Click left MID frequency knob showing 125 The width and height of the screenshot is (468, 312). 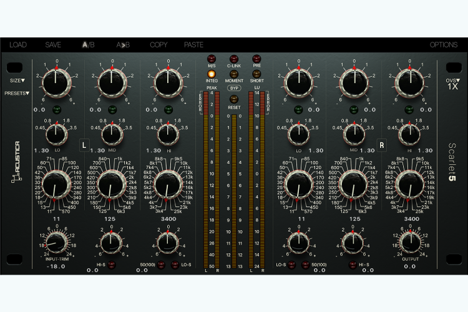click(111, 185)
